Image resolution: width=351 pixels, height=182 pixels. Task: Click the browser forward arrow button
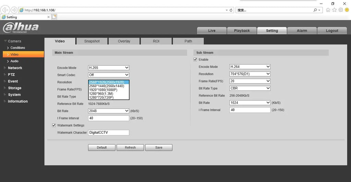14,10
